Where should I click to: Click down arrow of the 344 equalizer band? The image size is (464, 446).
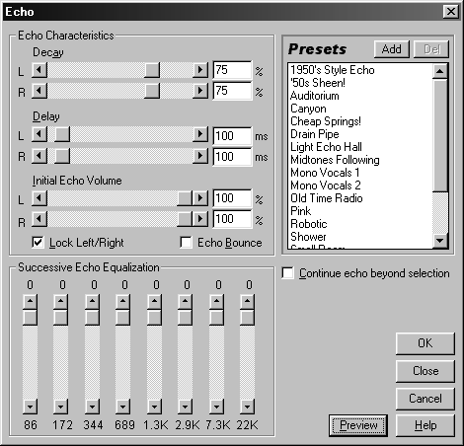(x=92, y=407)
